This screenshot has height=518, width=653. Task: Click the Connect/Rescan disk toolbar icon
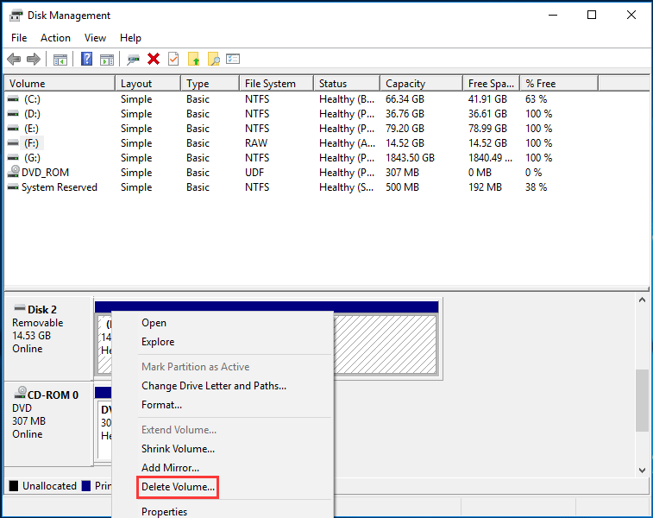click(x=133, y=59)
